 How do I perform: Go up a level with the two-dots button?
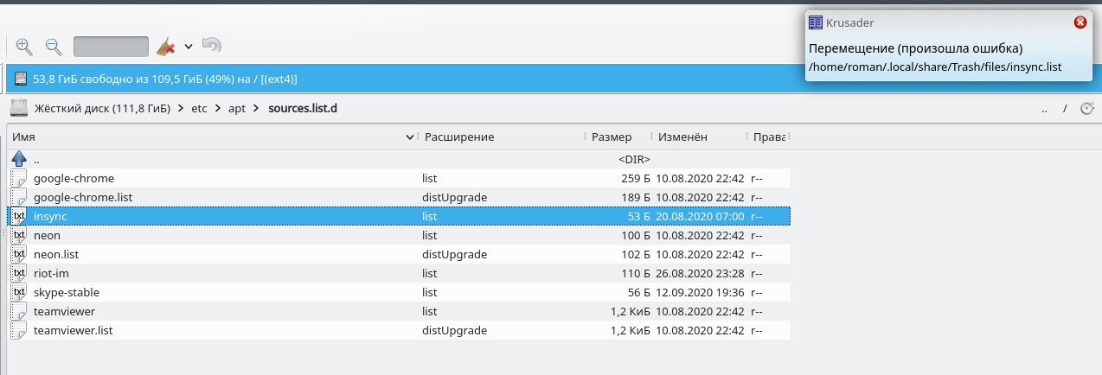pyautogui.click(x=1044, y=109)
